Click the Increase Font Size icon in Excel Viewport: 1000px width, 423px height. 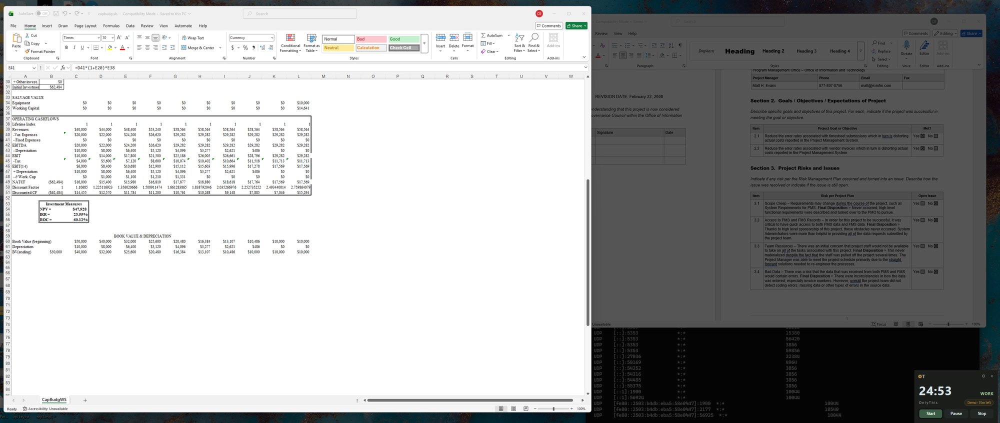[119, 37]
